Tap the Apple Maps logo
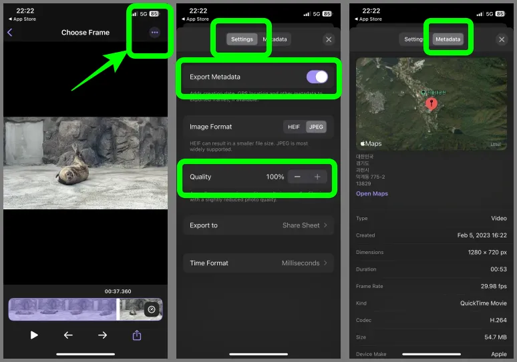The width and height of the screenshot is (517, 362). (x=371, y=143)
